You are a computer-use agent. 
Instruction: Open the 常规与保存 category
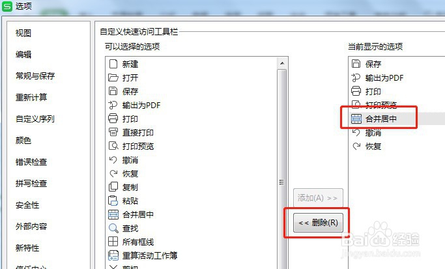tap(35, 76)
